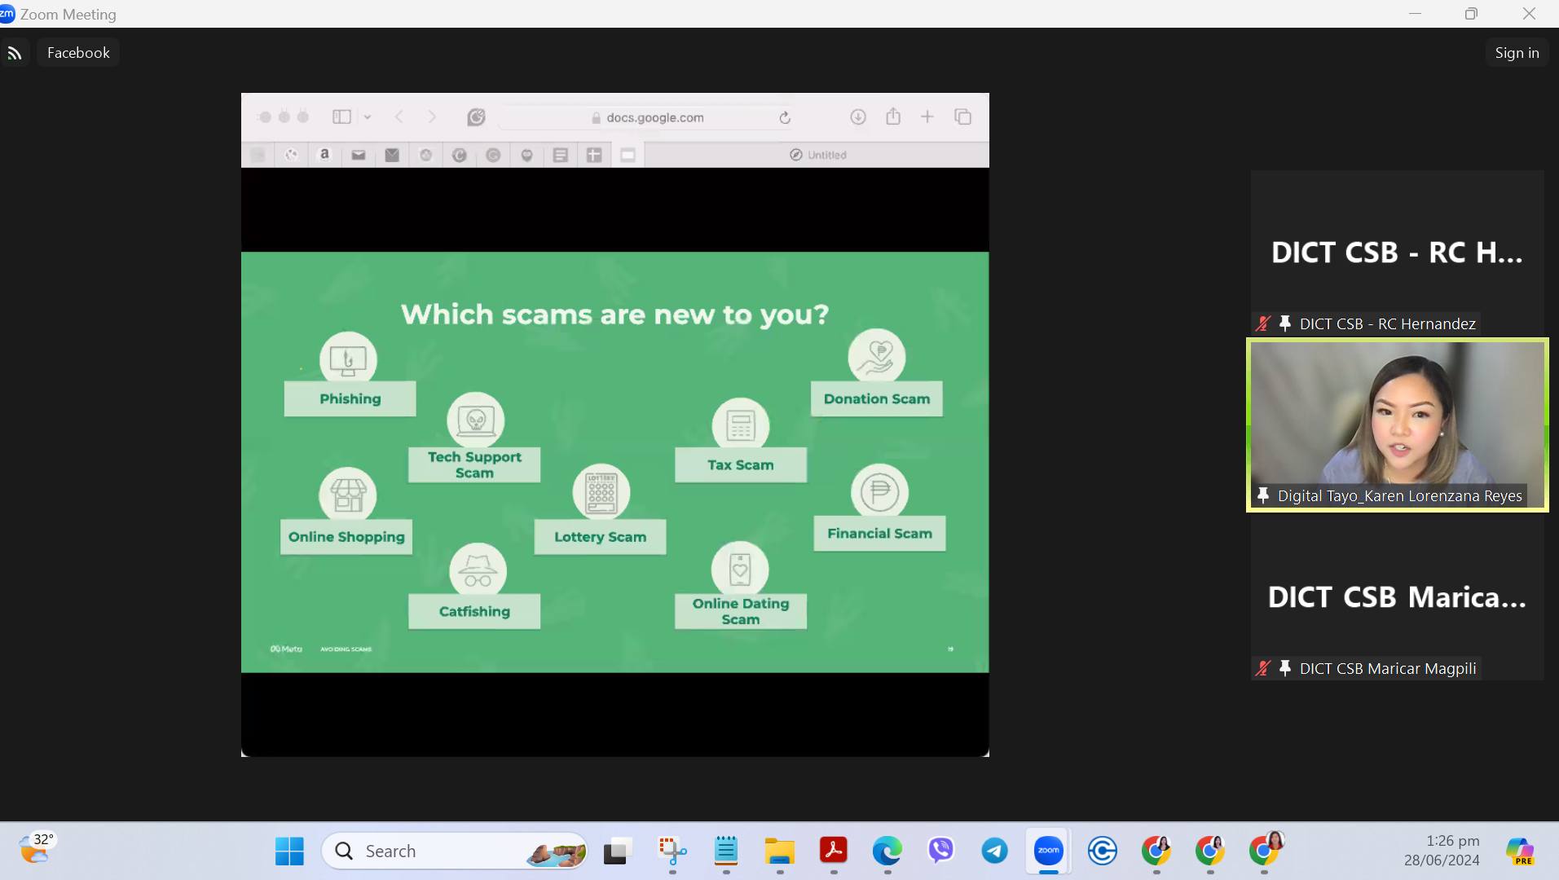Screen dimensions: 1559x880
Task: Click the Phishing label on the slide
Action: pyautogui.click(x=350, y=398)
